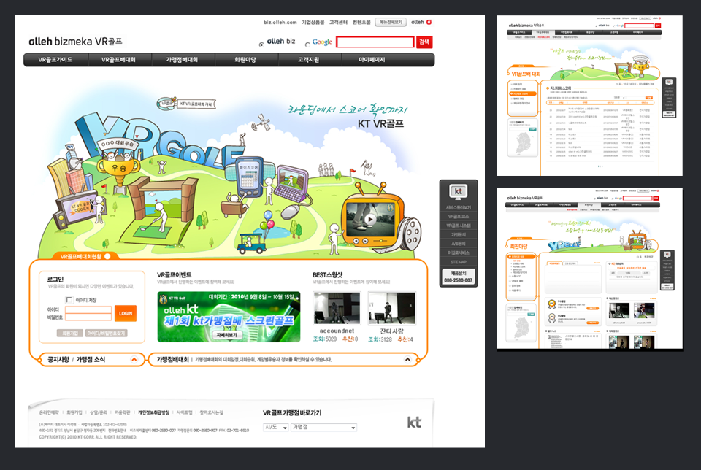Click the search text field
The image size is (701, 470).
click(x=375, y=42)
